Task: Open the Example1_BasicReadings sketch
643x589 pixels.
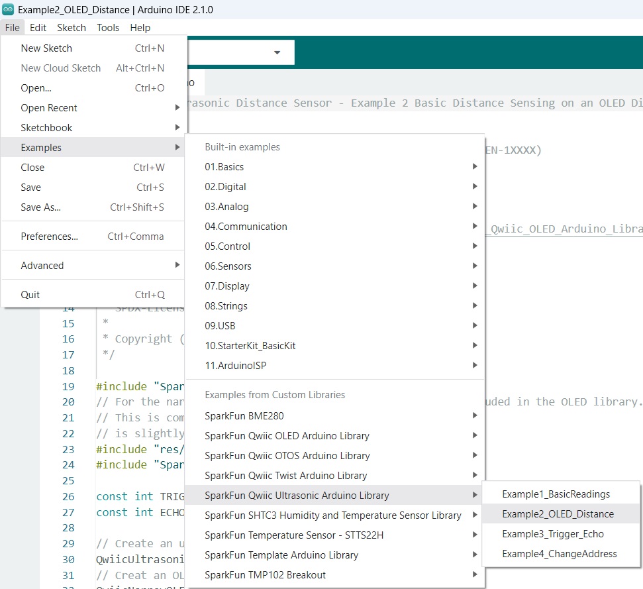Action: coord(556,494)
